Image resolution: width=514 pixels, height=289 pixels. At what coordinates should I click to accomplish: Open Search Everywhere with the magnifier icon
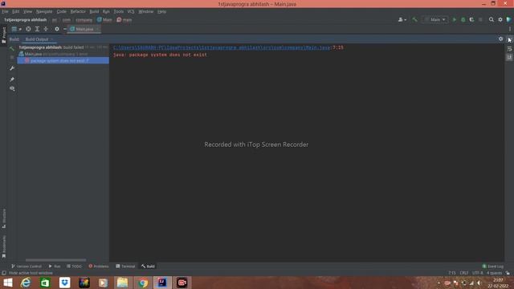[x=492, y=19]
